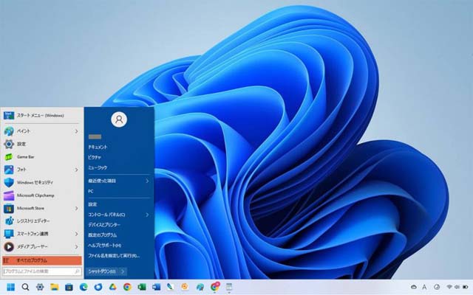473x295 pixels.
Task: Expand the メディア プレーヤー submenu arrow
Action: (x=76, y=247)
